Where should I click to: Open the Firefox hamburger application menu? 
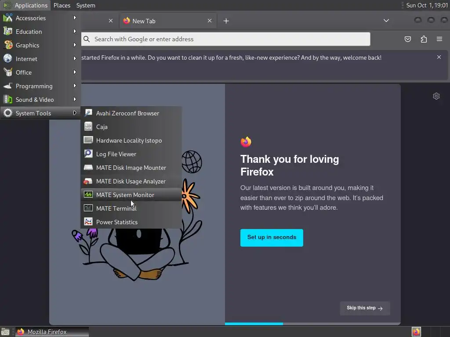click(439, 39)
